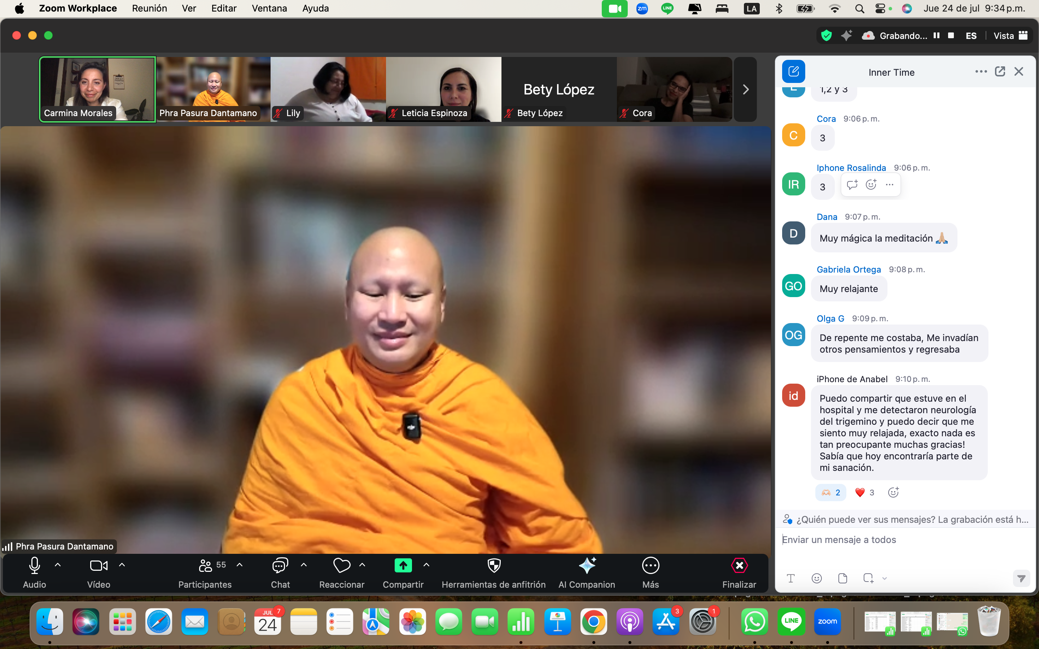Open chat panel more options ellipsis
The image size is (1039, 649).
click(981, 72)
